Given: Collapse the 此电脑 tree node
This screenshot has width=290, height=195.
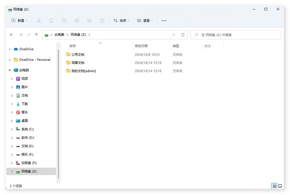Looking at the screenshot, I should click(x=10, y=70).
